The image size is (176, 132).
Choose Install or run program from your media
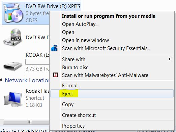109,16
